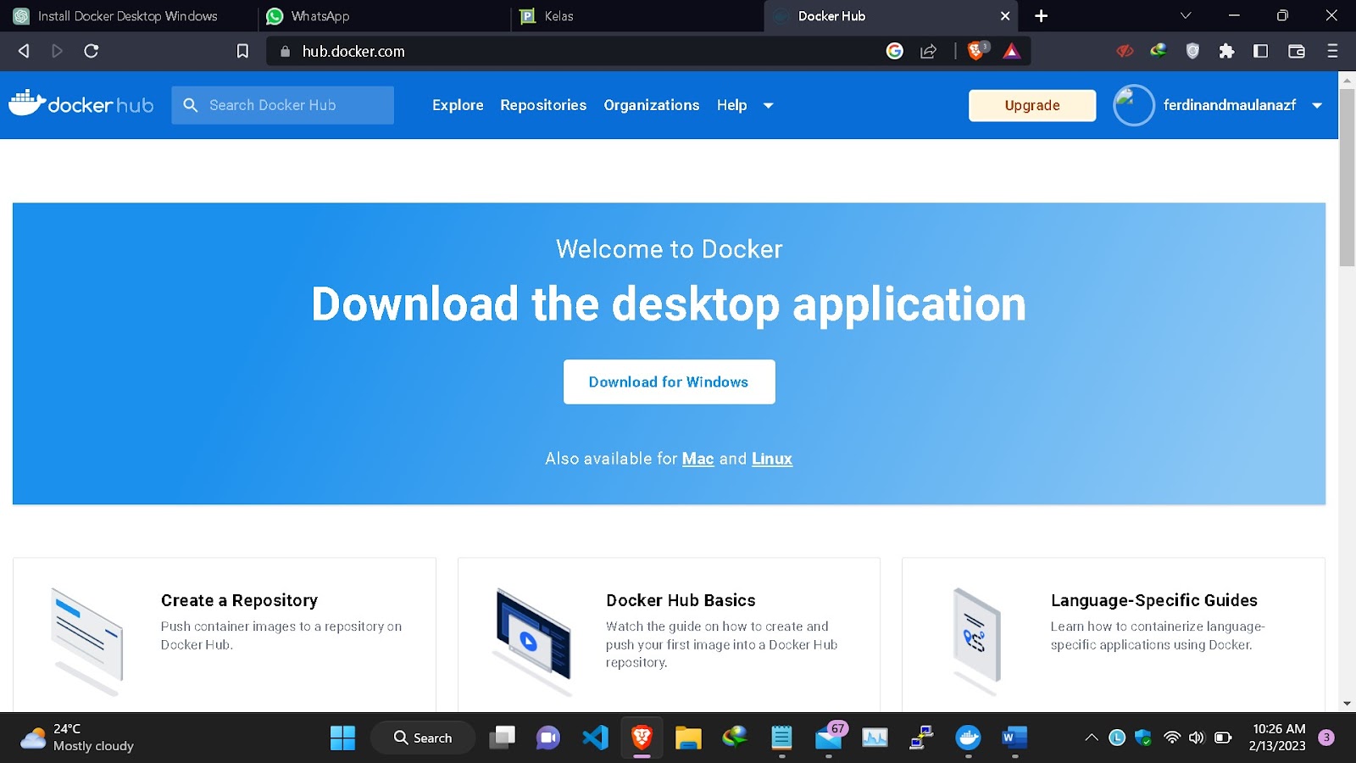Click the Language-Specific Guides illustration
The image size is (1356, 763).
coord(977,640)
